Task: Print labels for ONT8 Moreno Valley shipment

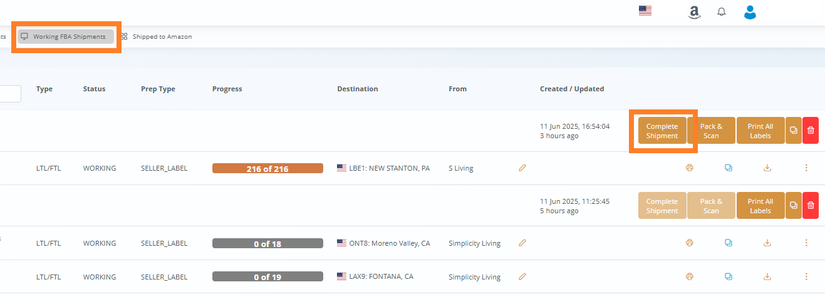Action: [x=689, y=243]
